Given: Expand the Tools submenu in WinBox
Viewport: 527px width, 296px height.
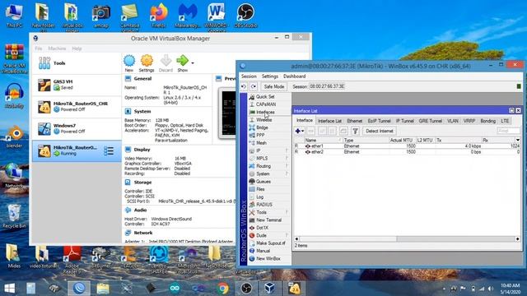Looking at the screenshot, I should pyautogui.click(x=287, y=212).
